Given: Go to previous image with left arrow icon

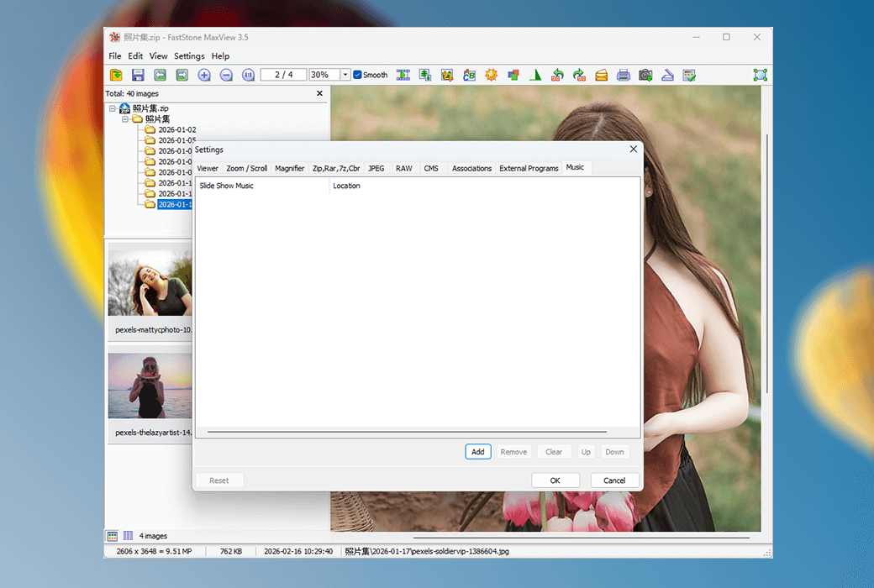Looking at the screenshot, I should 160,75.
